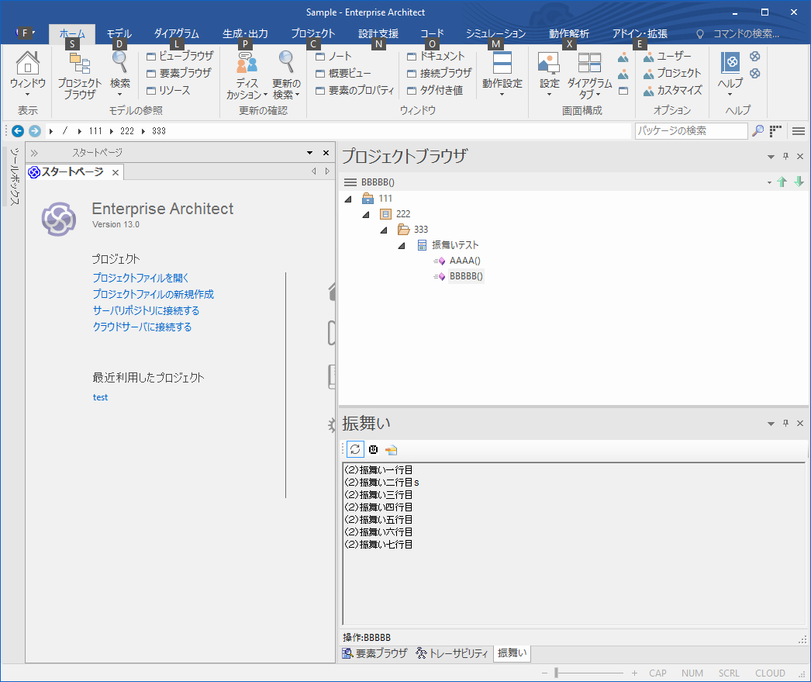
Task: Open the ウィンドウ home icon menu
Action: pos(27,74)
